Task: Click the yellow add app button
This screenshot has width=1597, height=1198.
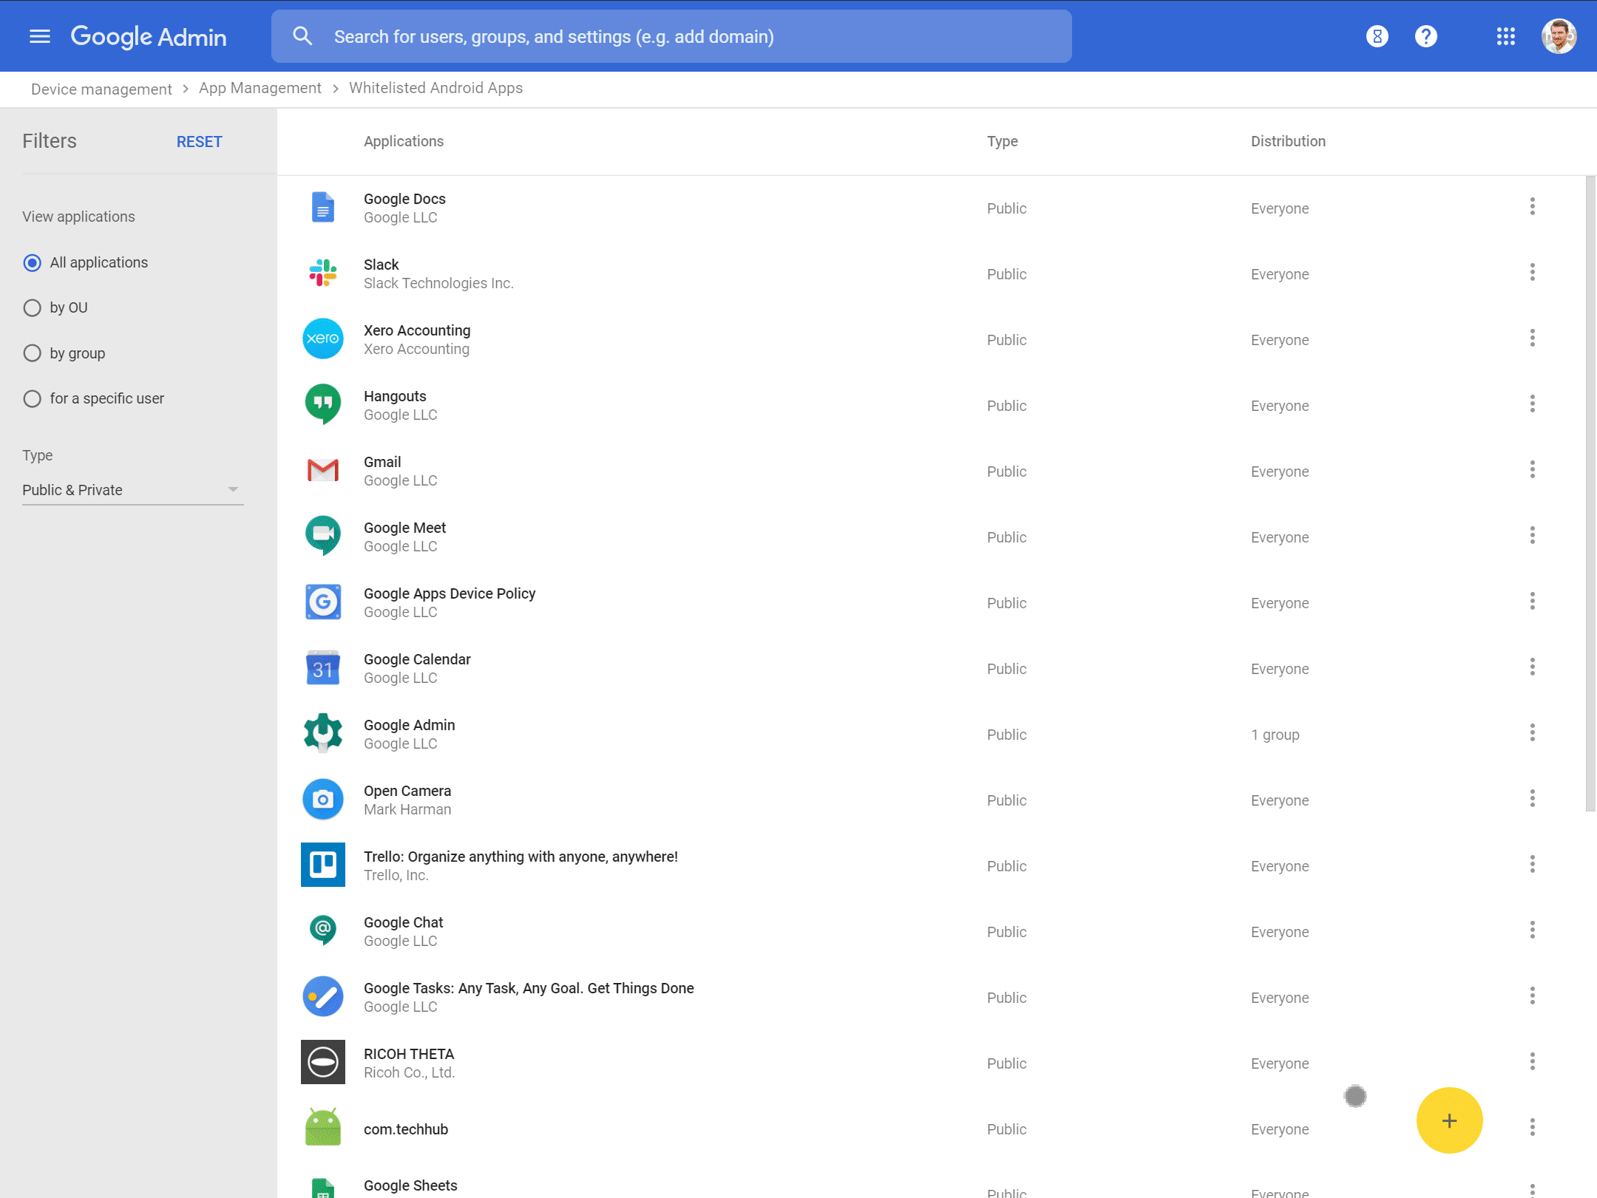Action: 1450,1120
